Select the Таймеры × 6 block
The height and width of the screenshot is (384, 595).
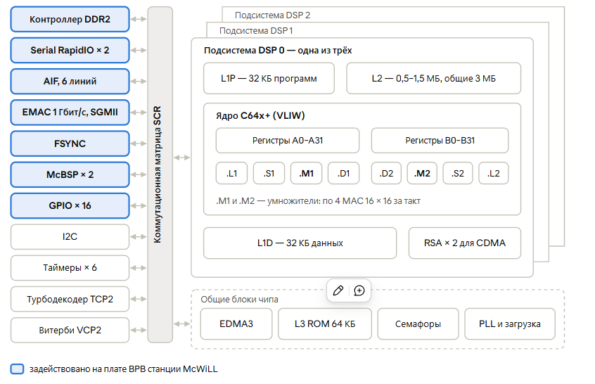coord(70,268)
